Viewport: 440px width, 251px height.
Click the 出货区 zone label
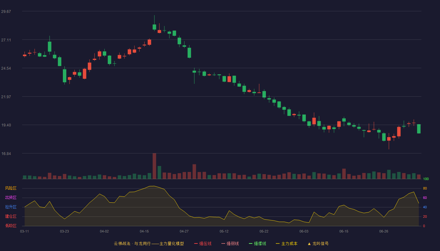(x=11, y=198)
